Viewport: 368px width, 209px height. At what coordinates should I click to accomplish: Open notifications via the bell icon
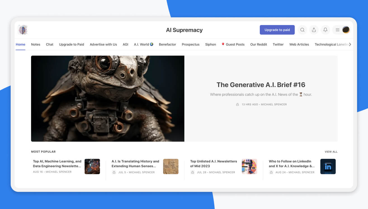point(325,30)
